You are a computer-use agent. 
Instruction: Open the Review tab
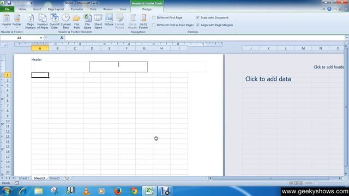coord(108,9)
